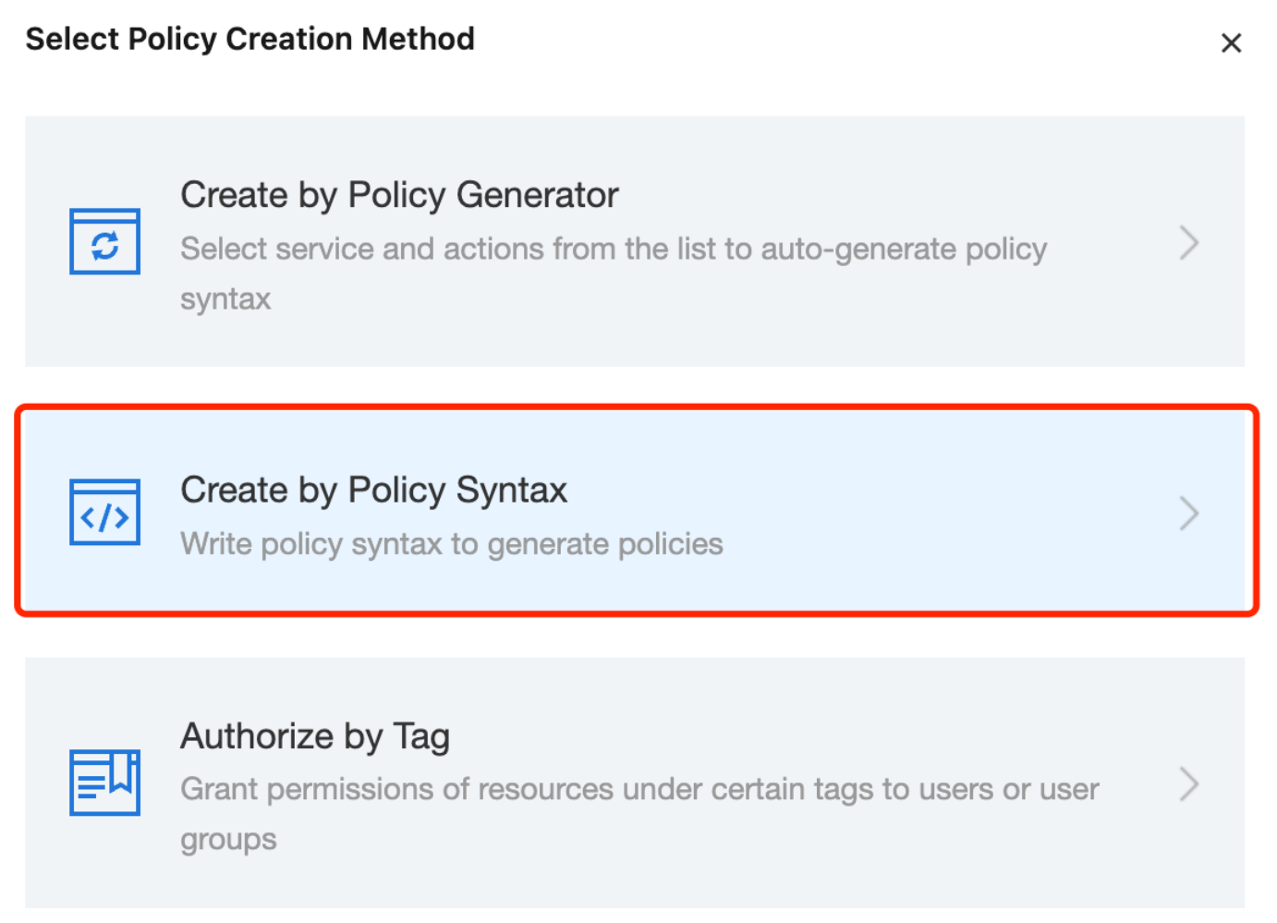Screen dimensions: 1277x923
Task: Open the Create by Policy Syntax arrow
Action: pos(1189,514)
